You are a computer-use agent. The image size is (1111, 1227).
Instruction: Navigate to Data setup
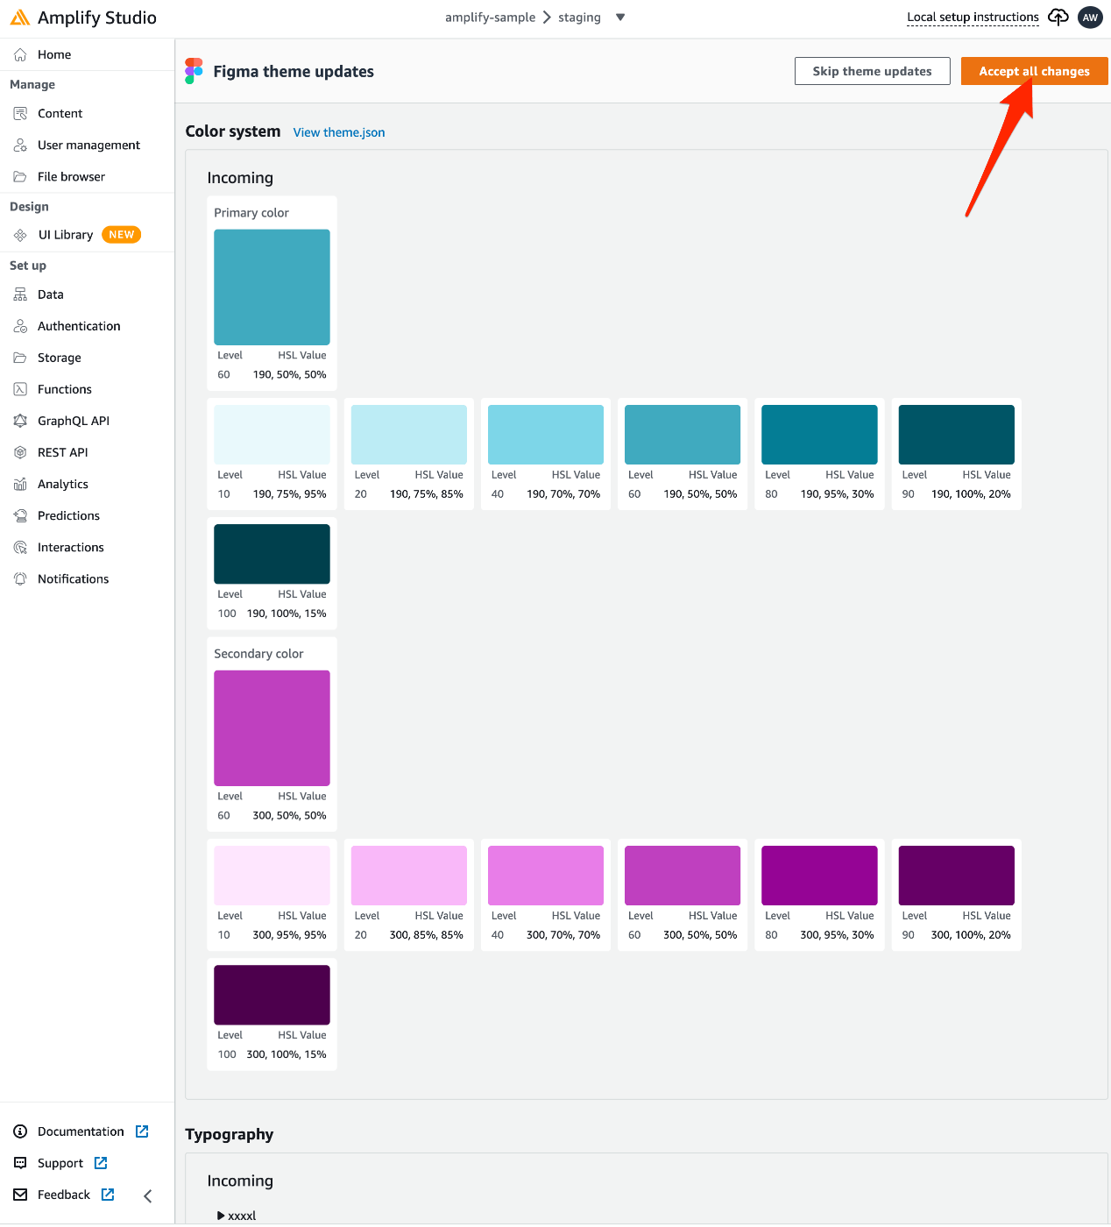click(51, 294)
